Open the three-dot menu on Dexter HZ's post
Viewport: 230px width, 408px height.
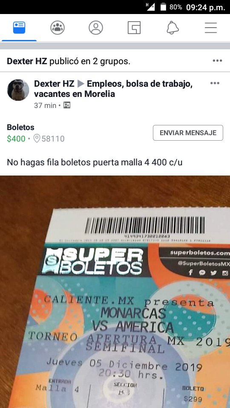(215, 83)
